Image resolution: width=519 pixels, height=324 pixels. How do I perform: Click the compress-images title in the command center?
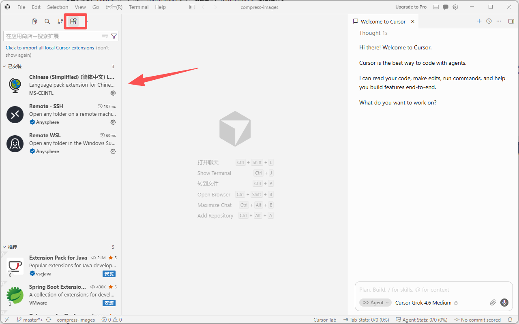coord(259,7)
